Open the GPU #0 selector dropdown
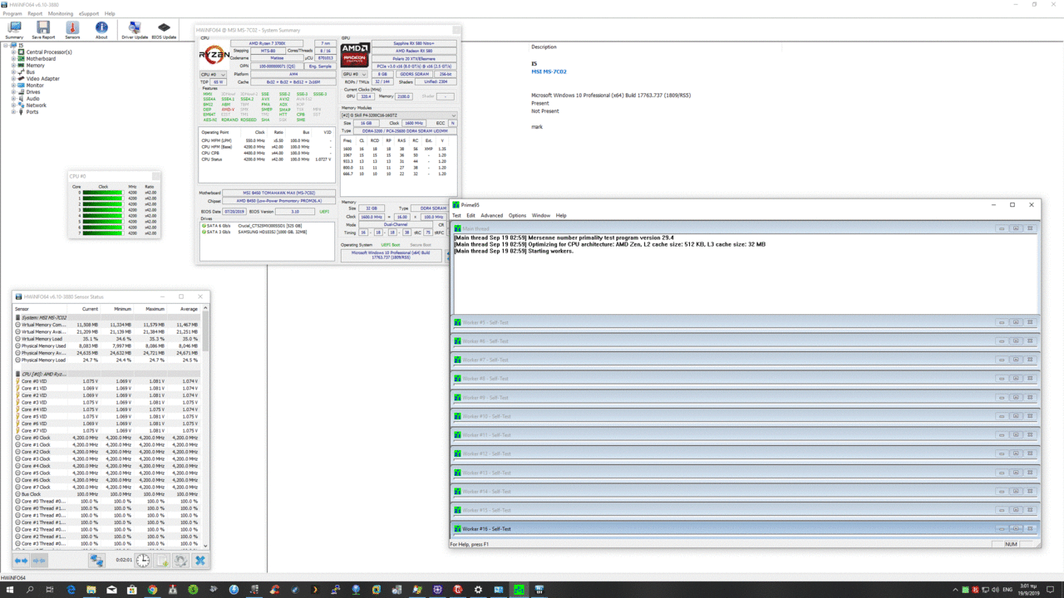The image size is (1064, 598). point(355,74)
